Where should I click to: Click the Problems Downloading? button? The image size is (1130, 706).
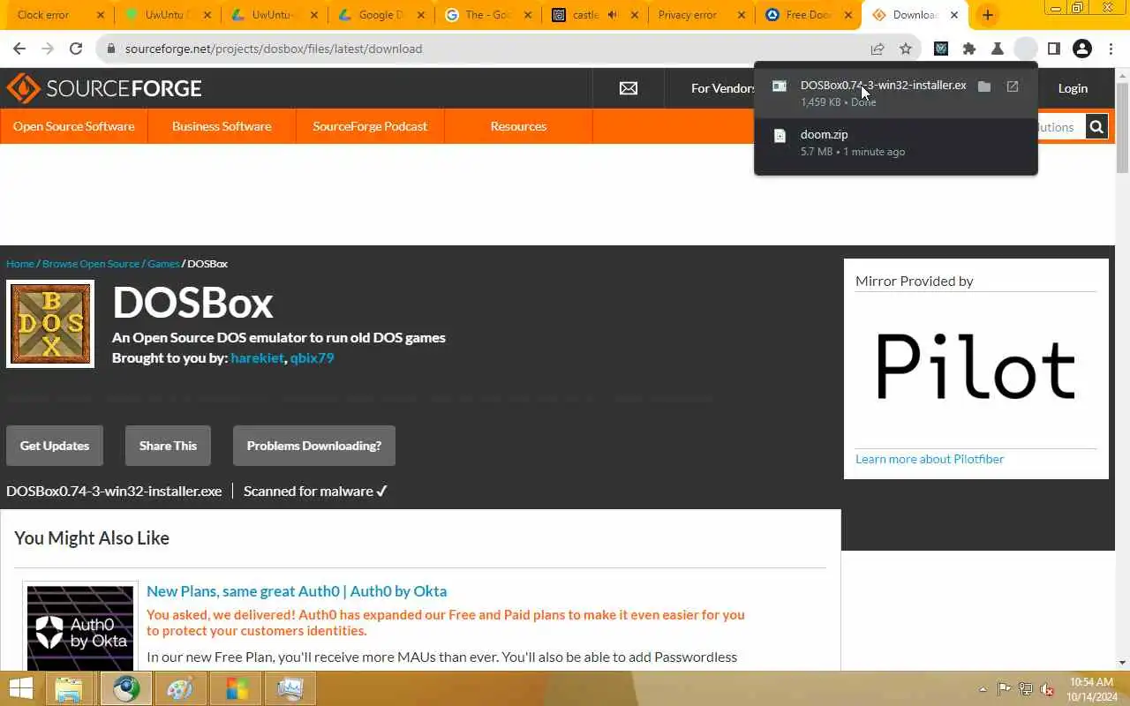[314, 446]
